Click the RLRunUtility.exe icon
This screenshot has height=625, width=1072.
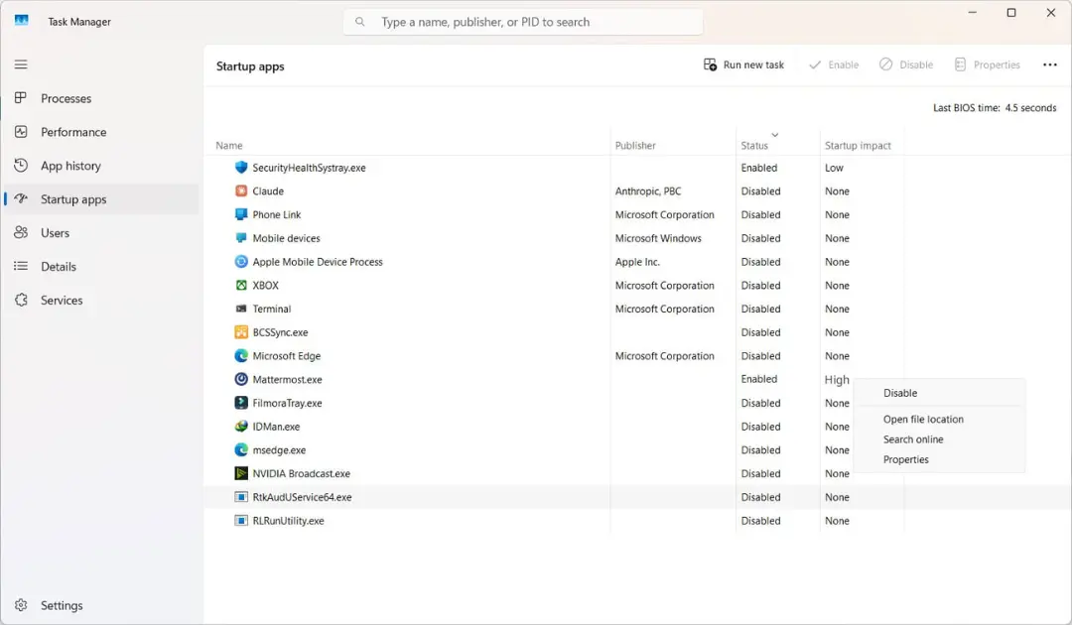[240, 521]
